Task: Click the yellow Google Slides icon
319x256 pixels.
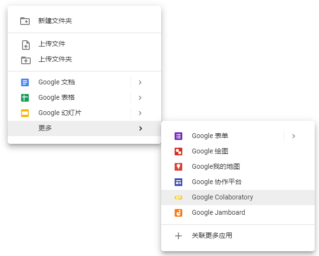Action: [25, 113]
